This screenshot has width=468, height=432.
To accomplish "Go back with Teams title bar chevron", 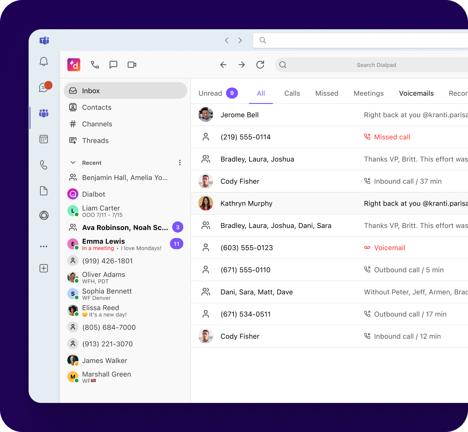I will pyautogui.click(x=226, y=40).
